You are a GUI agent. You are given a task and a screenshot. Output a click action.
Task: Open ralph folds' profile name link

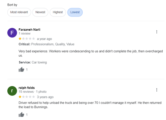(27, 88)
